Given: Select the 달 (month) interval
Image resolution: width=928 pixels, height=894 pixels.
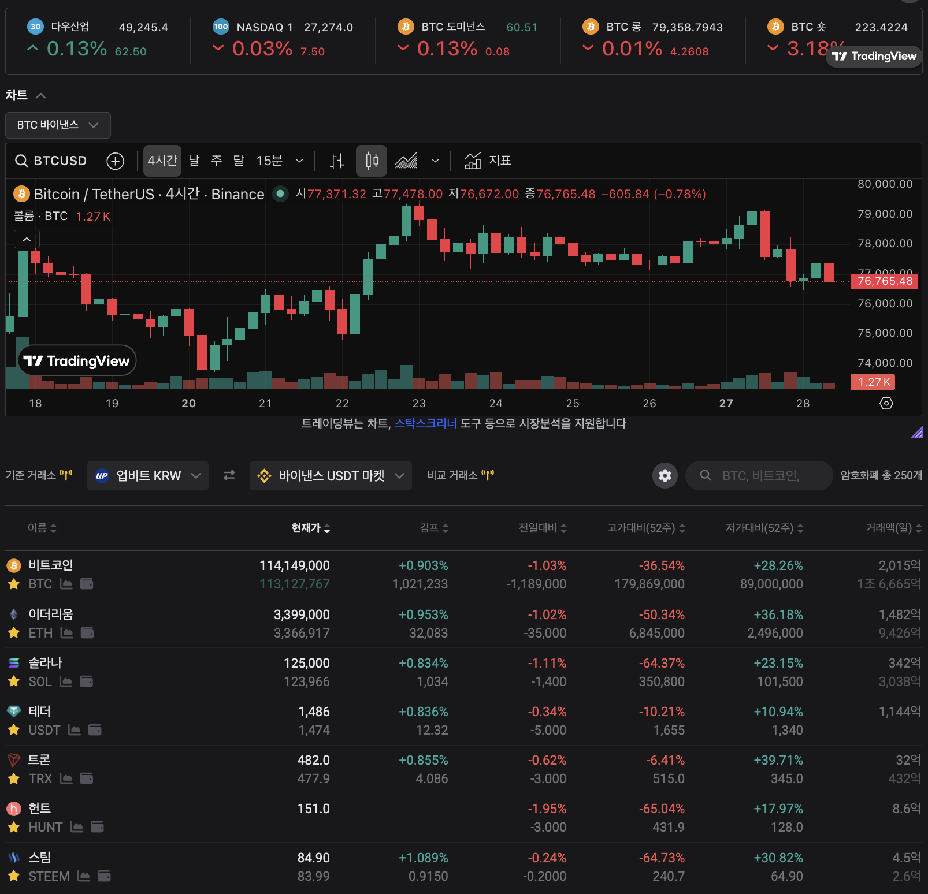Looking at the screenshot, I should tap(239, 161).
